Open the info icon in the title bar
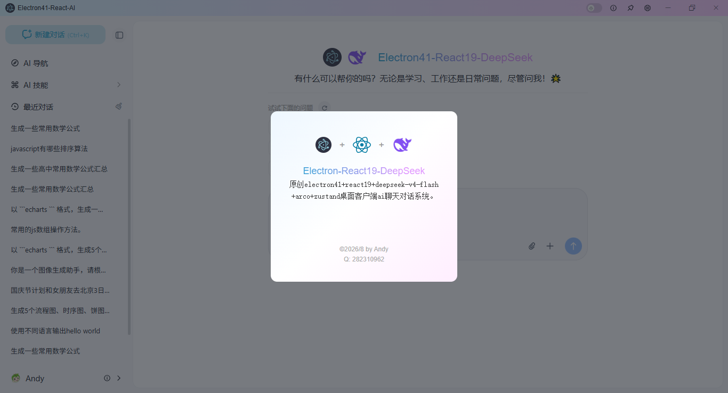This screenshot has width=728, height=393. (x=613, y=8)
